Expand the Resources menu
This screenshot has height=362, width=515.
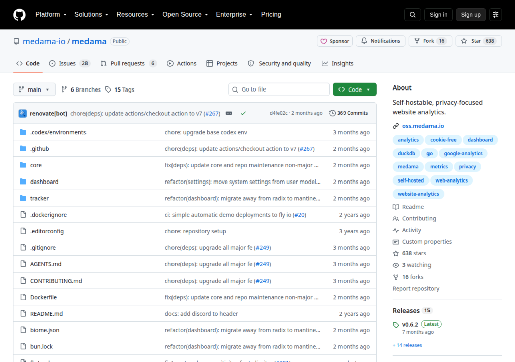coord(135,15)
